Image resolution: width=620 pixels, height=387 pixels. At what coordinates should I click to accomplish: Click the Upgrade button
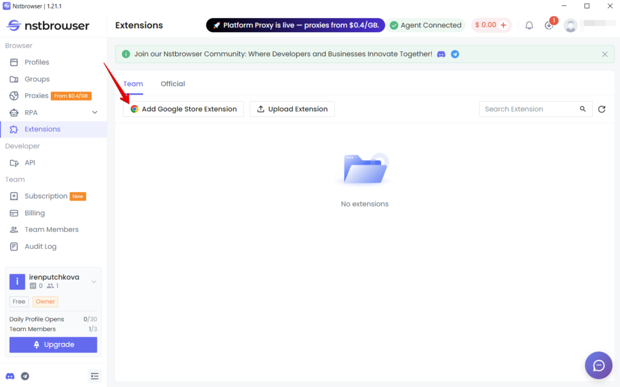(53, 345)
